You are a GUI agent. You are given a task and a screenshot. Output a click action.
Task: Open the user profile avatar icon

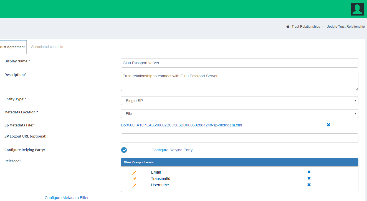coord(357,9)
